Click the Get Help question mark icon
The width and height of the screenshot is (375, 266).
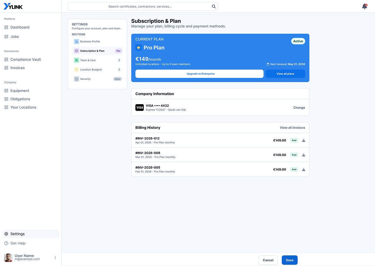(x=6, y=243)
